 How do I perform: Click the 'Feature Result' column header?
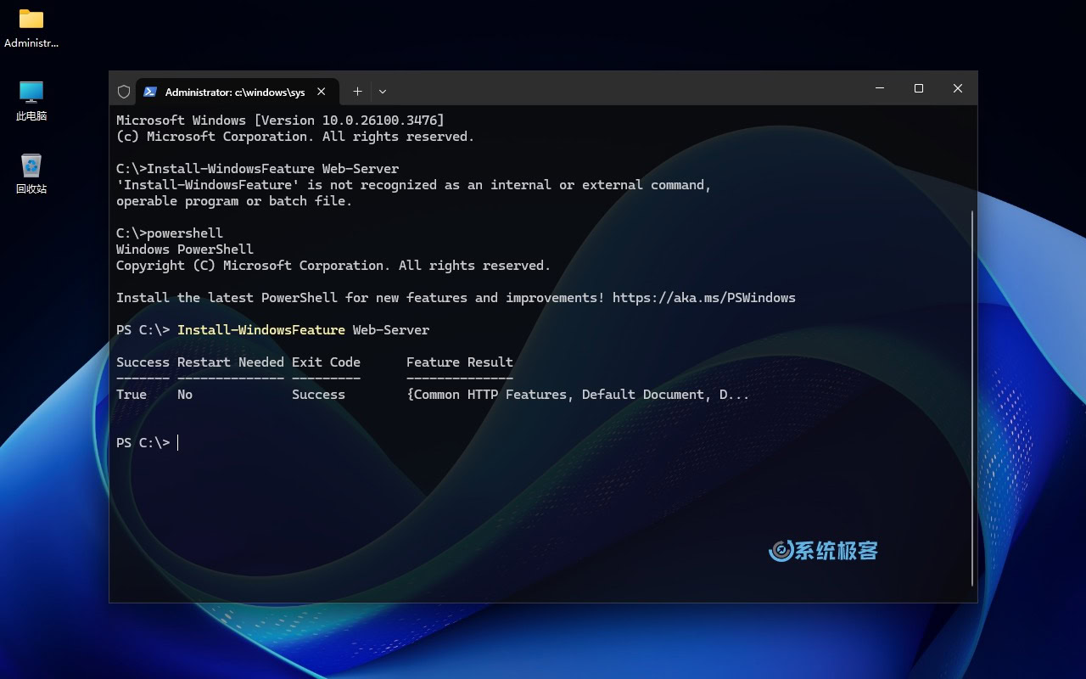(460, 362)
